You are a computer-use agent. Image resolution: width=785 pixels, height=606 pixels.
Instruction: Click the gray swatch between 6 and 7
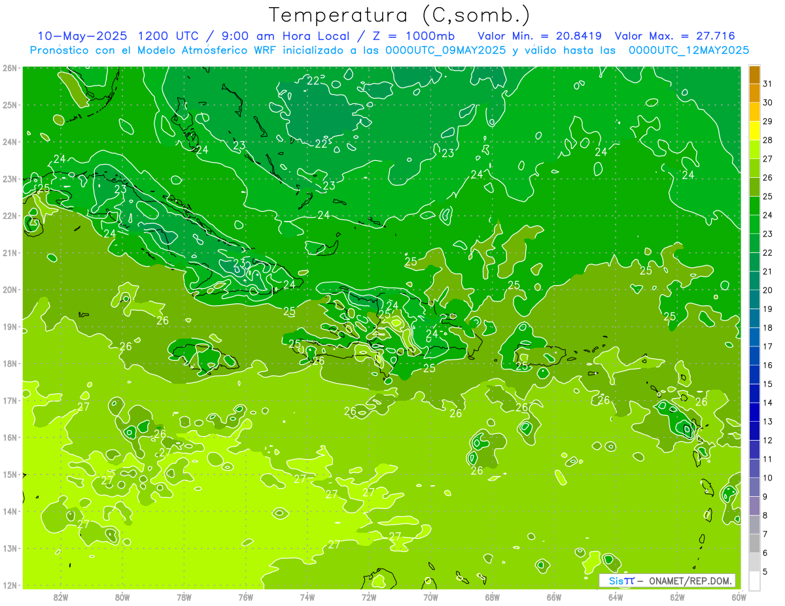coord(754,543)
